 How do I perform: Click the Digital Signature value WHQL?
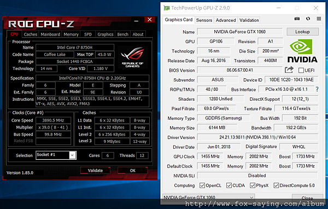click(x=298, y=147)
